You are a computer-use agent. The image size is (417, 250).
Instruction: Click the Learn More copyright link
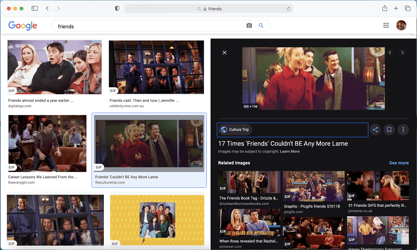(290, 151)
